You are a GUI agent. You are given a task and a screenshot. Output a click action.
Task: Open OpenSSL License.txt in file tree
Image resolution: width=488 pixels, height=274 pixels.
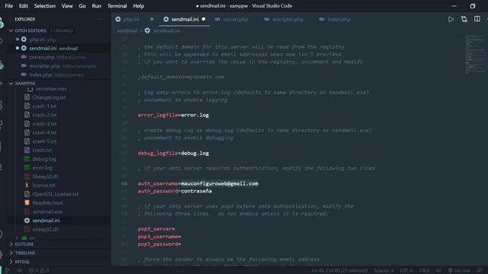[56, 194]
